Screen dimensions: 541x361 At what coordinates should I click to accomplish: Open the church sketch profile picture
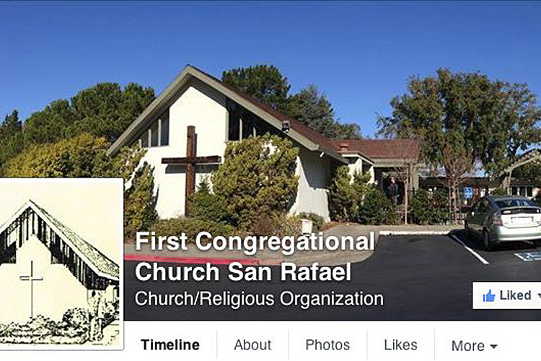click(61, 264)
